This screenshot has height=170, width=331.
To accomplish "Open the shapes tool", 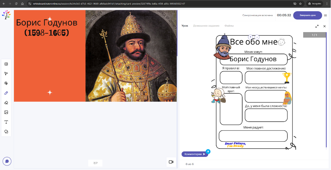I will [x=6, y=132].
